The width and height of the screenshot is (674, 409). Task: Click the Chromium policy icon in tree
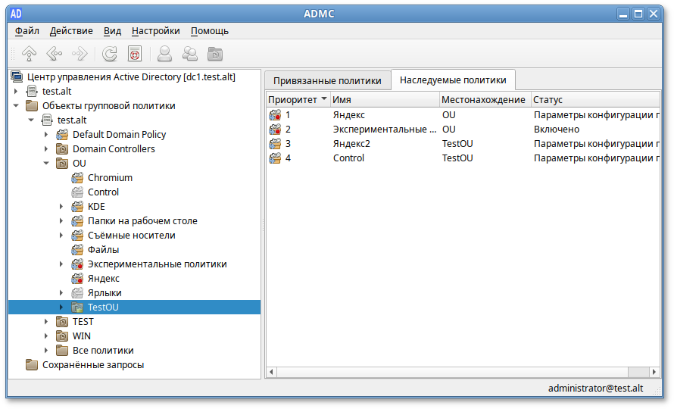point(77,178)
